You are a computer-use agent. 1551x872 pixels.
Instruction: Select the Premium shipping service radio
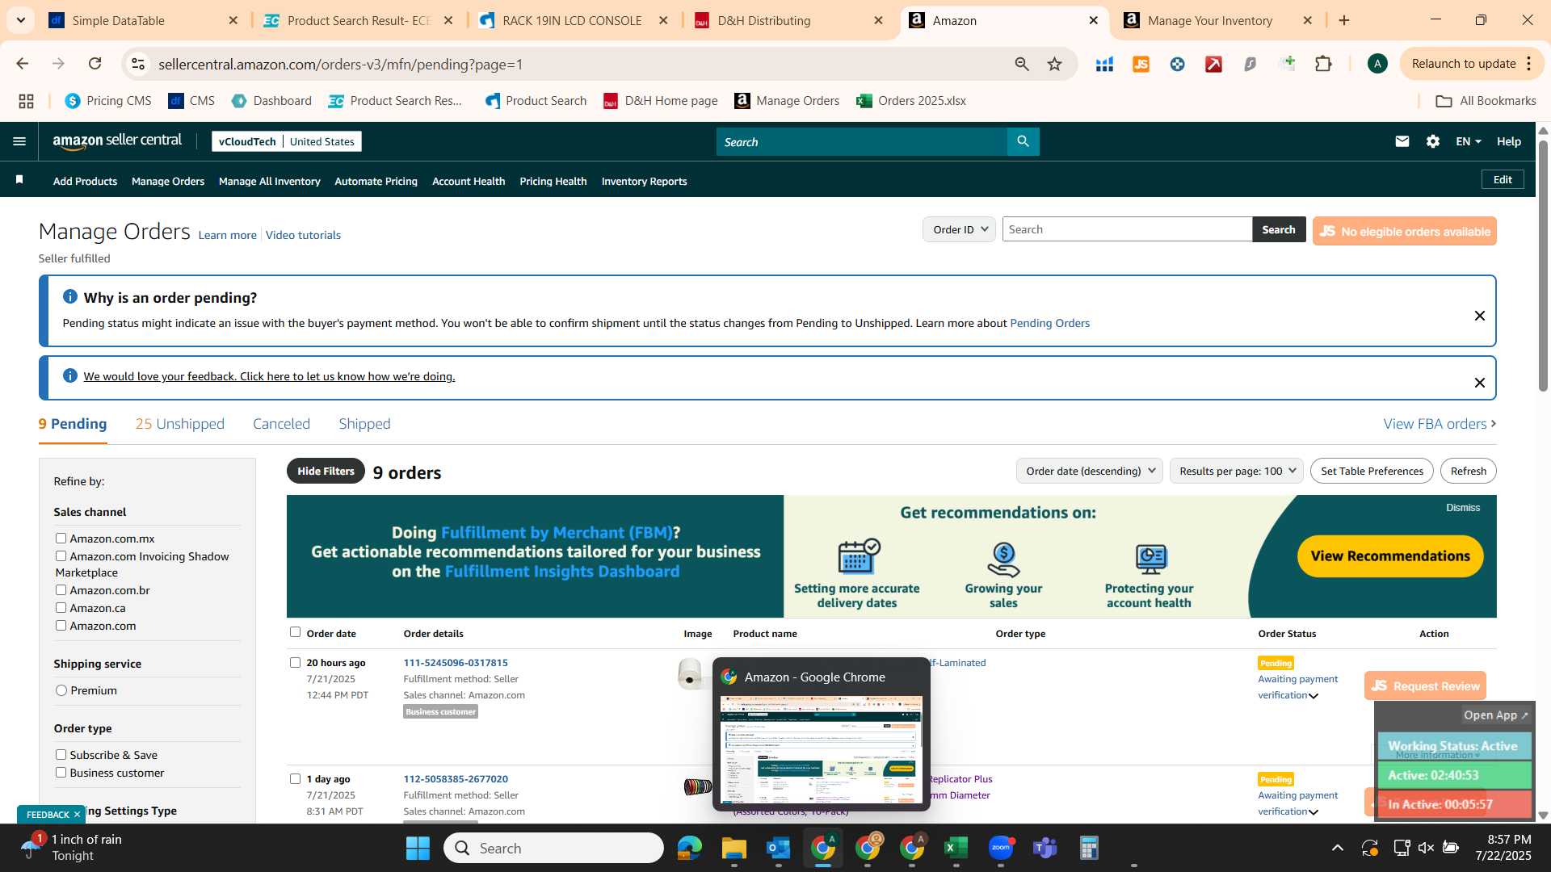[61, 690]
